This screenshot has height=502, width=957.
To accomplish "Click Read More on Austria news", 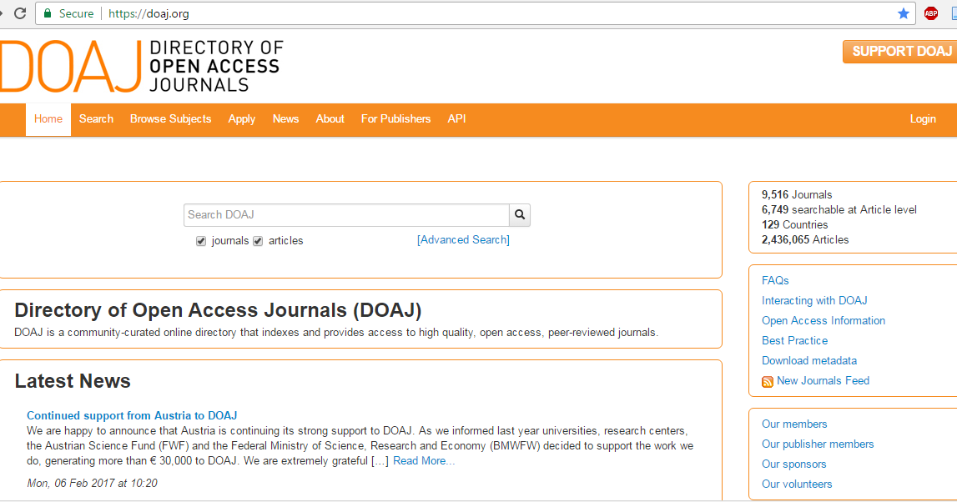I will [424, 461].
